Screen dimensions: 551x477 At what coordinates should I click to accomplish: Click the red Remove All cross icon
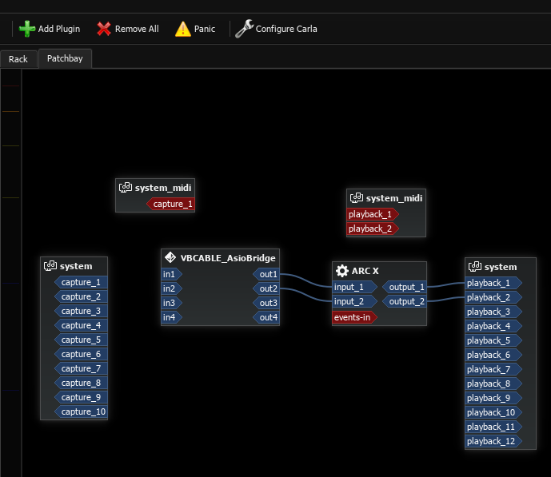tap(104, 29)
